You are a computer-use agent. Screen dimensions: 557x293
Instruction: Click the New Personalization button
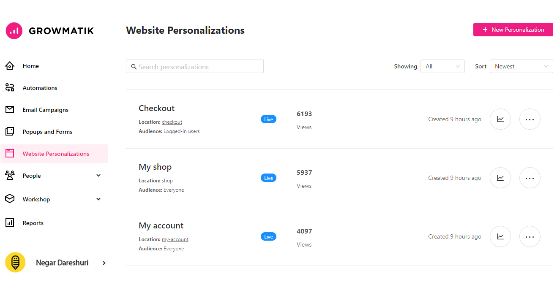pyautogui.click(x=513, y=30)
